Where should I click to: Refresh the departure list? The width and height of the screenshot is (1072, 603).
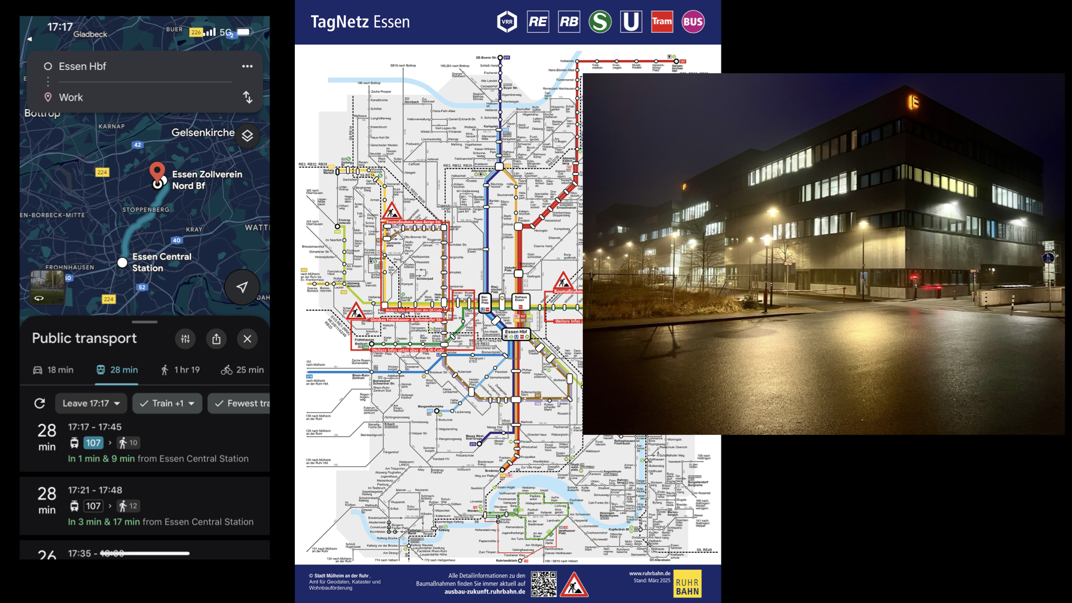40,403
